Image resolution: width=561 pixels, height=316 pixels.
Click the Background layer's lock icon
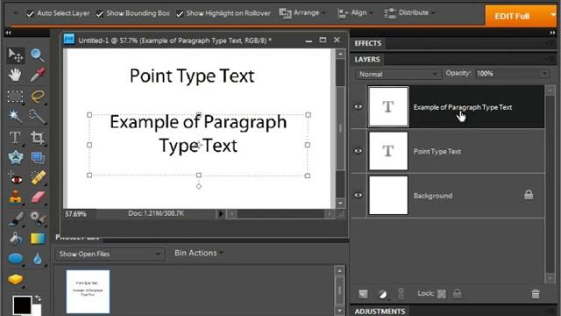click(529, 195)
